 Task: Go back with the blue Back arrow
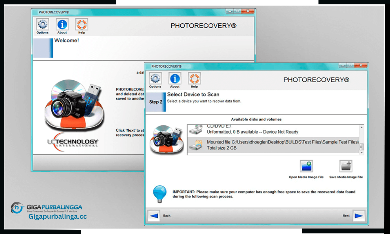point(154,216)
